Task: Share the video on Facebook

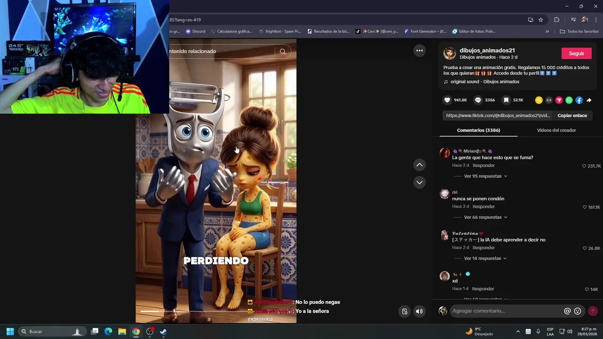Action: [579, 100]
